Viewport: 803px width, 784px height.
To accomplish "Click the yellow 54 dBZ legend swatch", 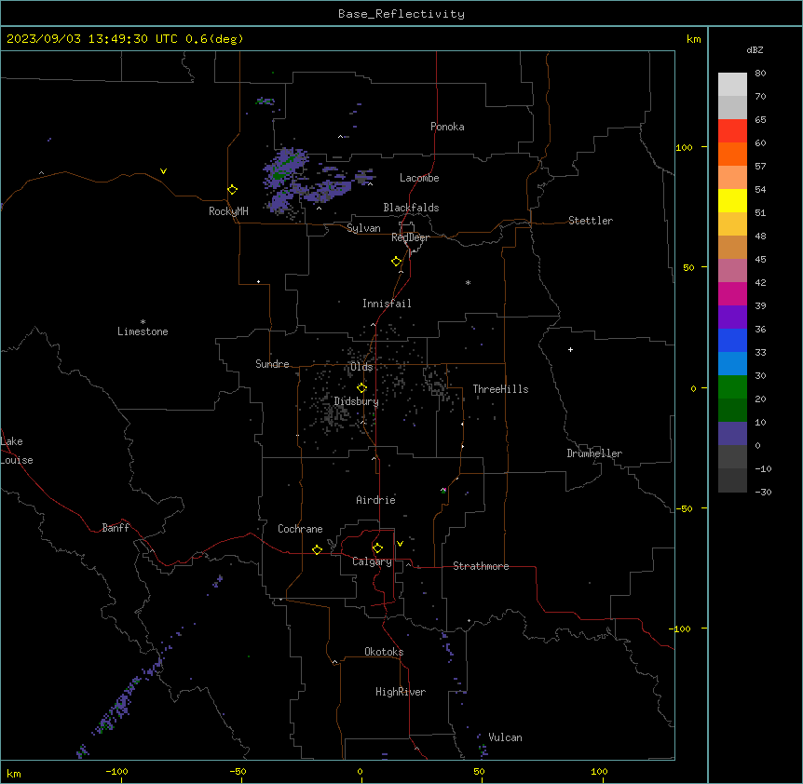I will [732, 200].
